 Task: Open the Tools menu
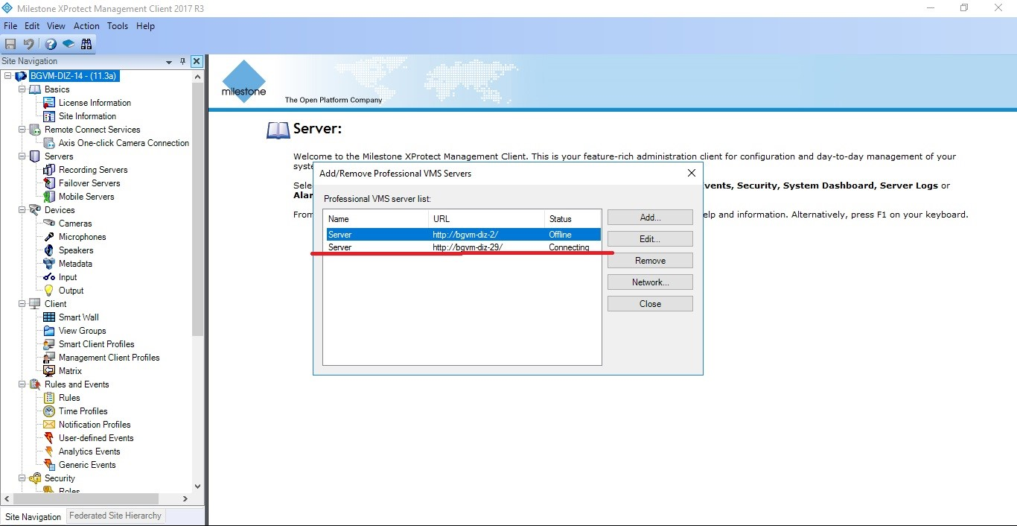tap(117, 26)
